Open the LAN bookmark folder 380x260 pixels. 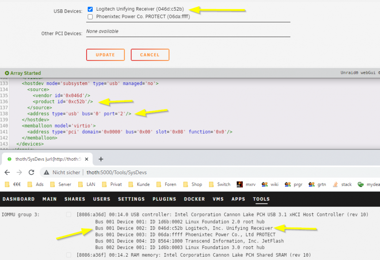tap(87, 184)
